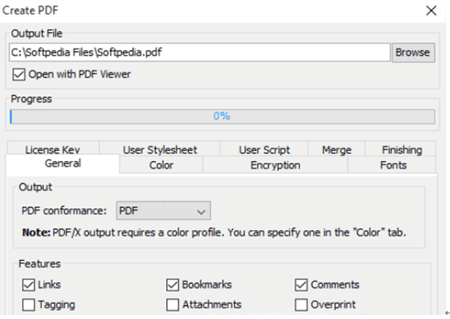Toggle the Bookmarks checkbox
450x319 pixels.
tap(173, 285)
